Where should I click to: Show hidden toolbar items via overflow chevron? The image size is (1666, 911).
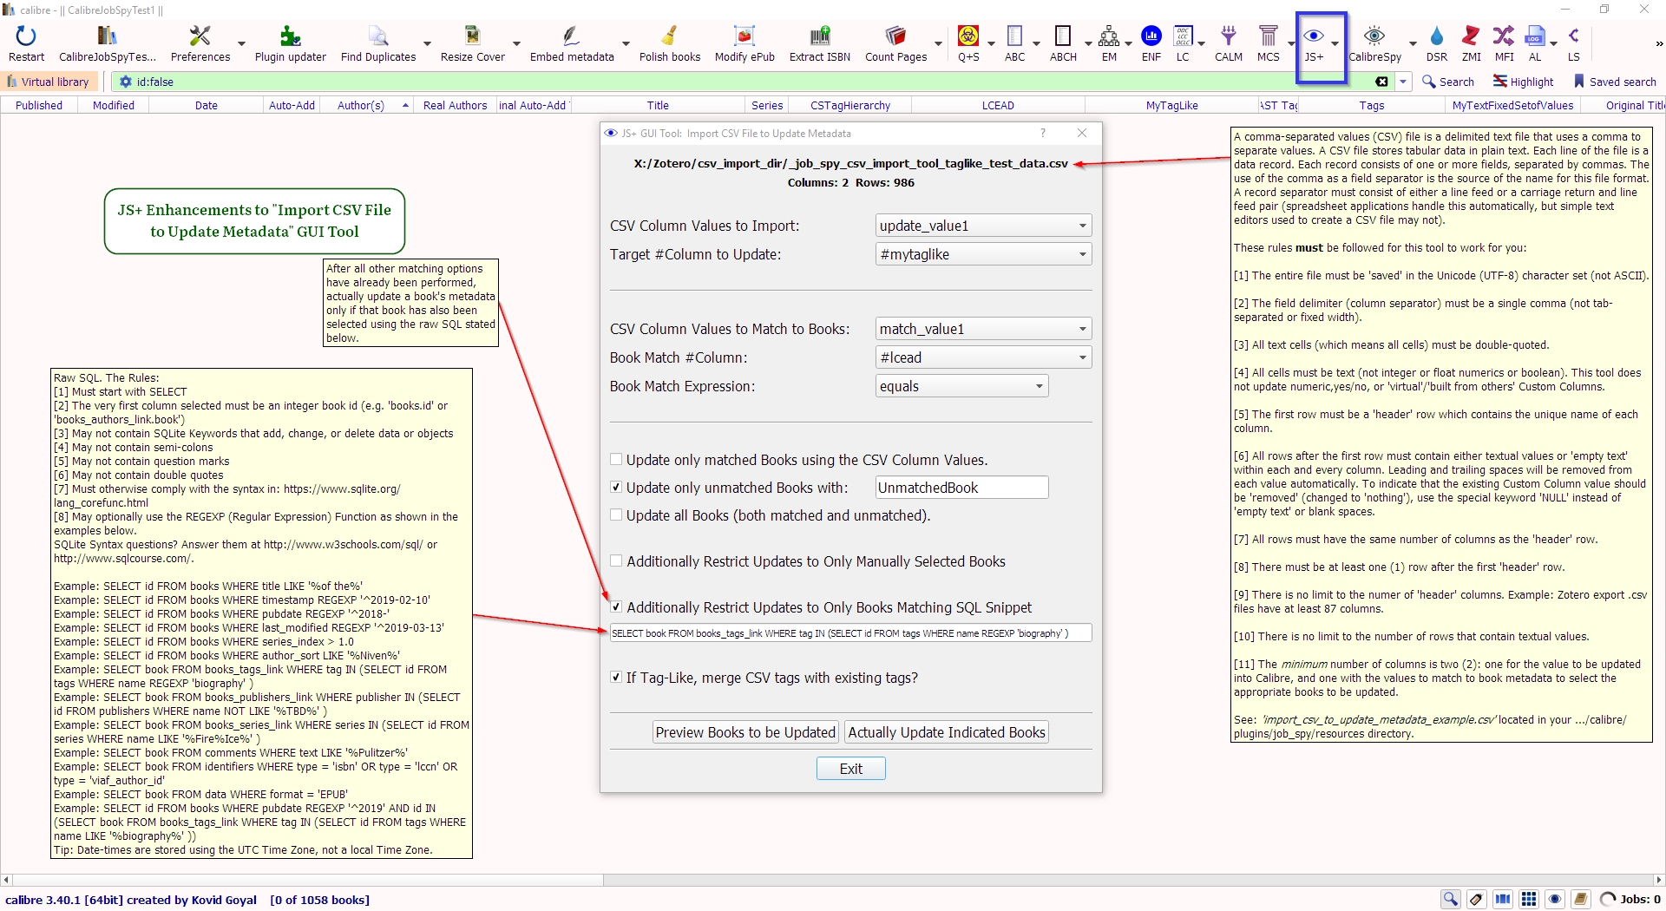[x=1658, y=43]
